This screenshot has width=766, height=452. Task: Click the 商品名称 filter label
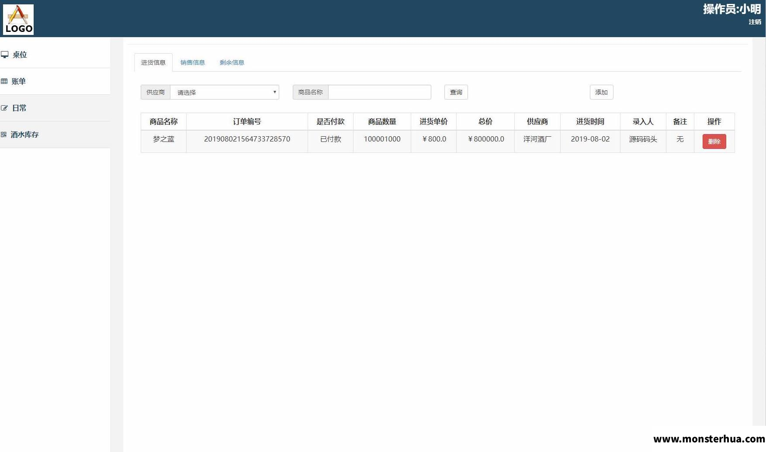(310, 92)
